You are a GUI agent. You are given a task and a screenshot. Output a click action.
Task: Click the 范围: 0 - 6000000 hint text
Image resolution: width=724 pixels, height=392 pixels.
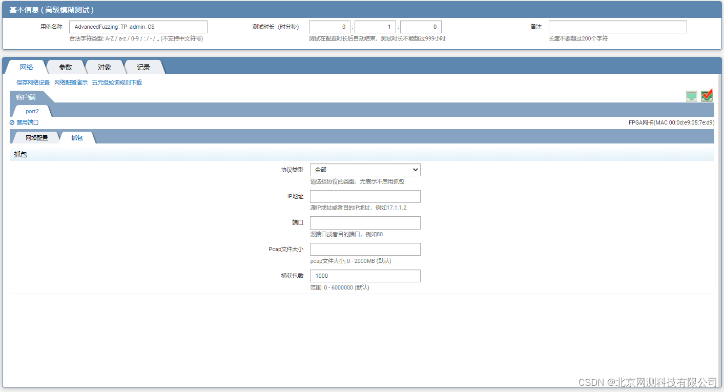(x=340, y=287)
